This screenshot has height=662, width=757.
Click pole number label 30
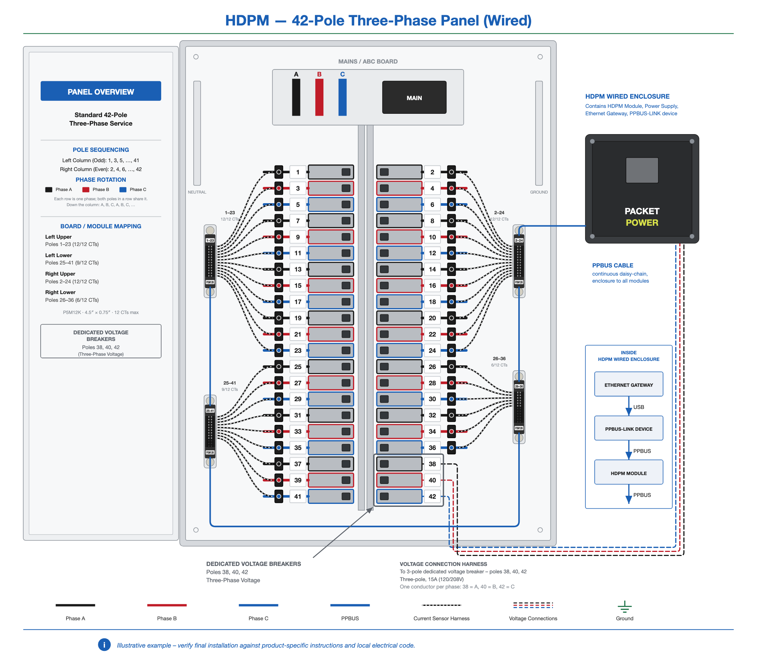(432, 399)
